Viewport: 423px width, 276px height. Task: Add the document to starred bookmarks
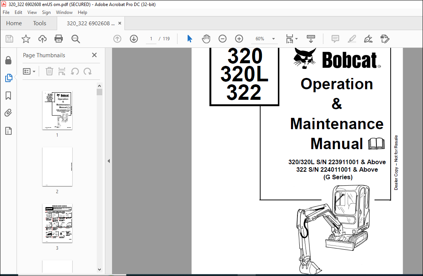point(26,39)
